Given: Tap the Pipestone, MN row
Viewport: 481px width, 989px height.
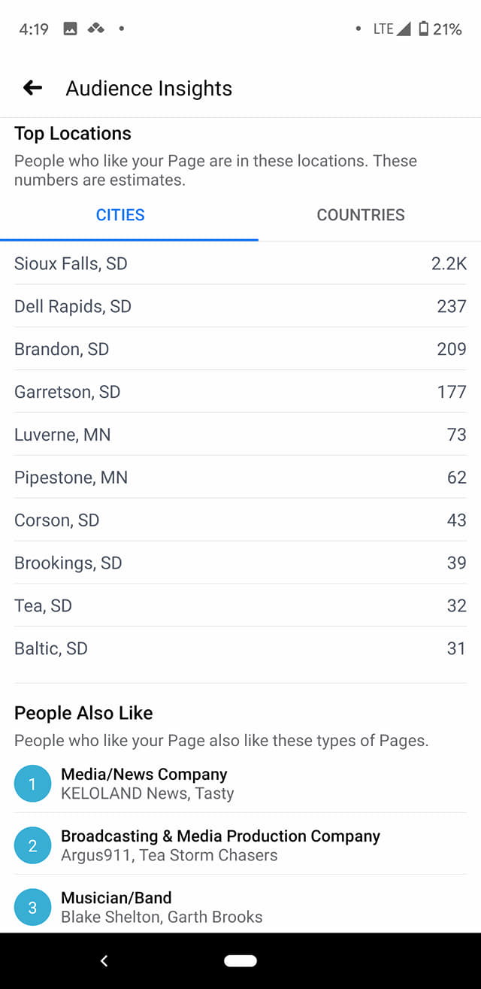Looking at the screenshot, I should (x=240, y=477).
